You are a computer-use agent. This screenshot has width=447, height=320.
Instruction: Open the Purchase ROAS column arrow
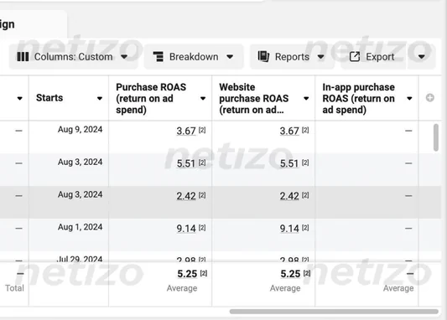203,99
